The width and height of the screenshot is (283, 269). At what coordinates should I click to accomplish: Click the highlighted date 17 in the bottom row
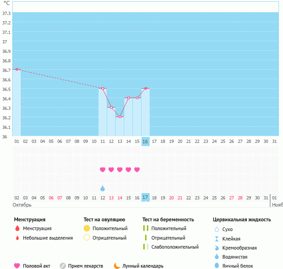point(145,198)
